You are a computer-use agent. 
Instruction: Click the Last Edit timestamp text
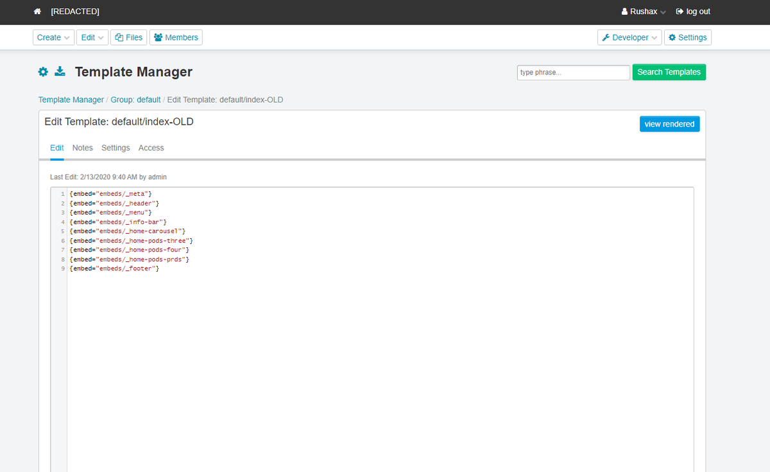(108, 177)
